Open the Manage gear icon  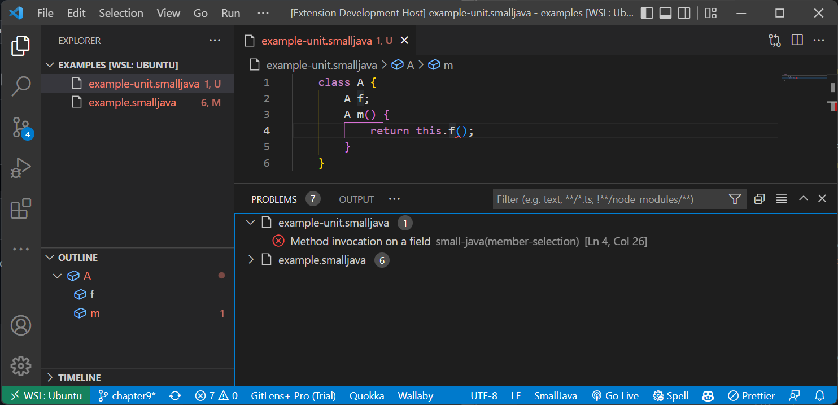pos(20,365)
